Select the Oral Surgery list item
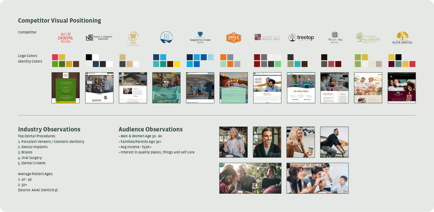The height and width of the screenshot is (212, 434). [30, 158]
